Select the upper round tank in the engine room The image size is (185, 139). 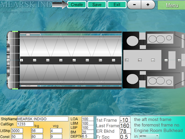click(x=132, y=41)
